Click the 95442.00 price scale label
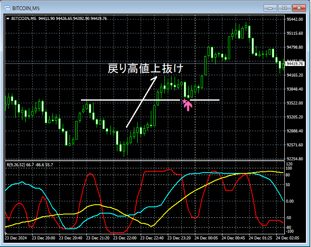The height and width of the screenshot is (247, 311). point(295,19)
